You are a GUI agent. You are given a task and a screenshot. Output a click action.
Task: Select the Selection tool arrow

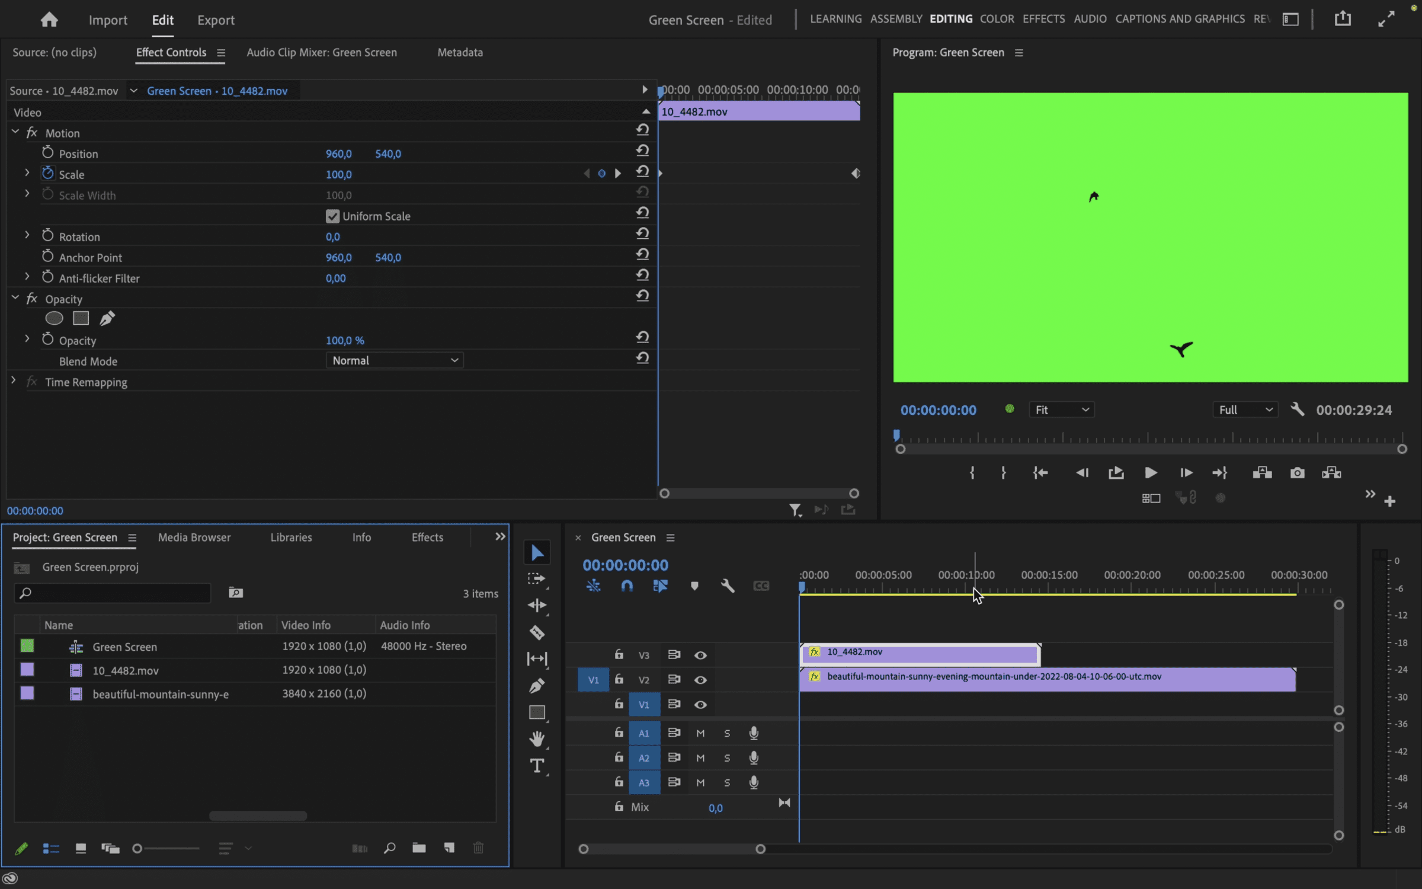537,552
